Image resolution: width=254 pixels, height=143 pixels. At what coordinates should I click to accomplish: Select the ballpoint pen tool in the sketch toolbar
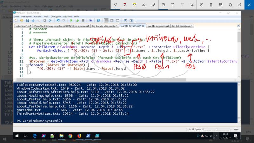coord(115,5)
